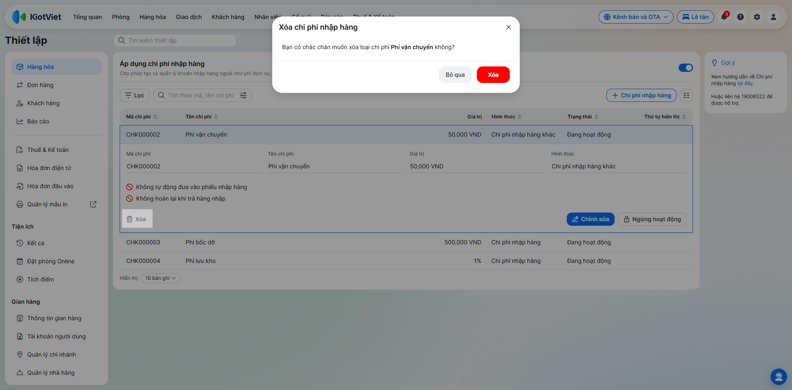792x390 pixels.
Task: Select Hóa đơn đầu vào in sidebar
Action: click(57, 186)
